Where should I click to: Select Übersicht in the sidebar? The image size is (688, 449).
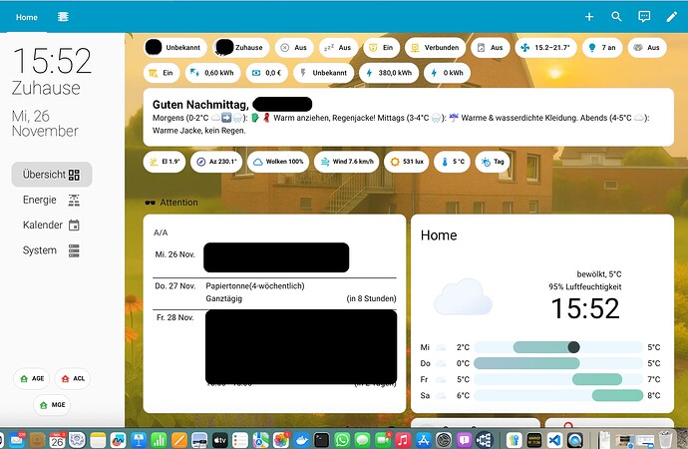(52, 175)
